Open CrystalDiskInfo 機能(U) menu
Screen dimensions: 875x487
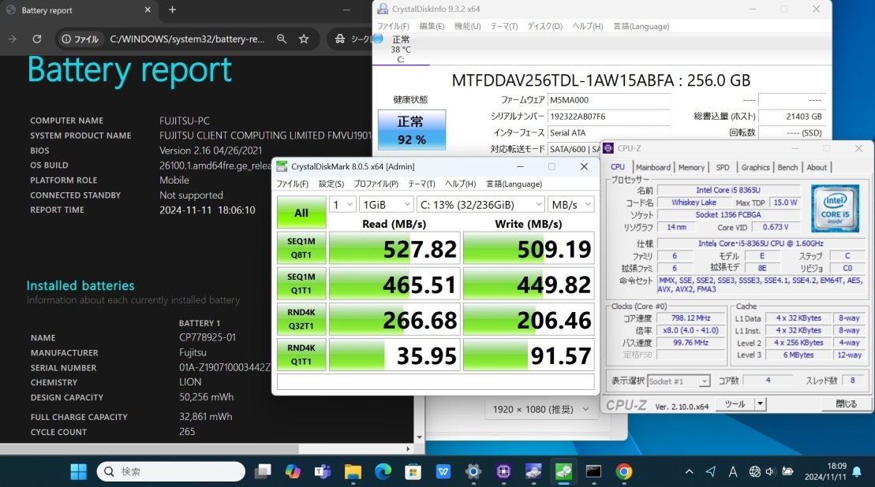tap(468, 26)
